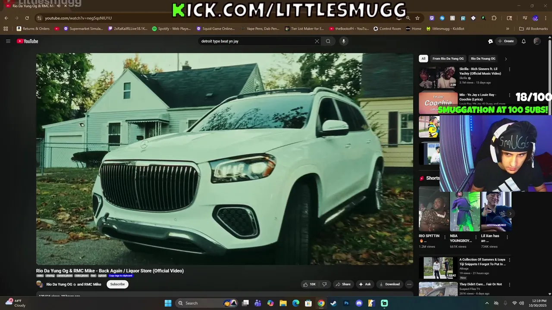Open options for They Didn't Care video
The width and height of the screenshot is (552, 310).
[509, 285]
